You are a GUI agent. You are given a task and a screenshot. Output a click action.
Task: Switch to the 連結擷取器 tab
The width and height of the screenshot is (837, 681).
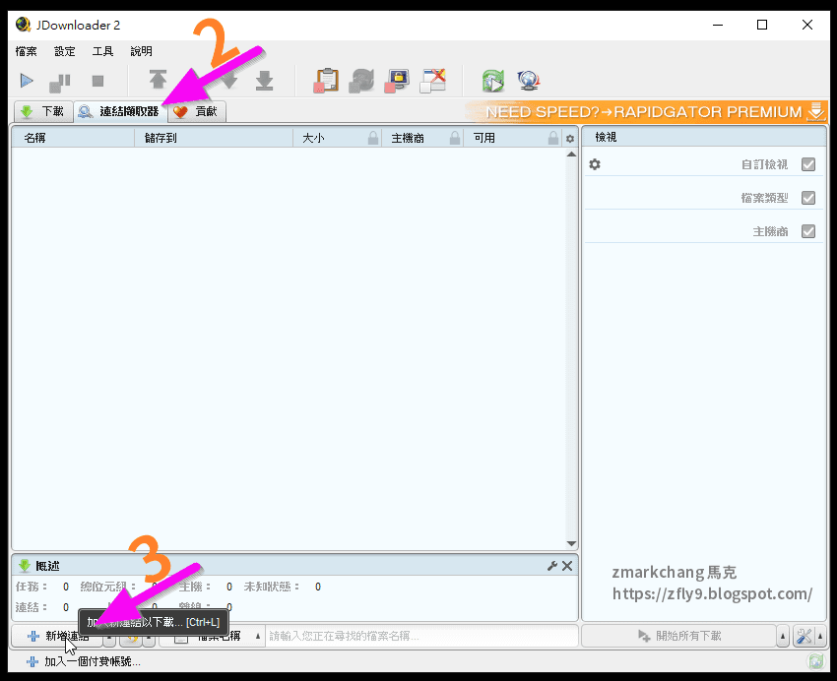click(120, 111)
